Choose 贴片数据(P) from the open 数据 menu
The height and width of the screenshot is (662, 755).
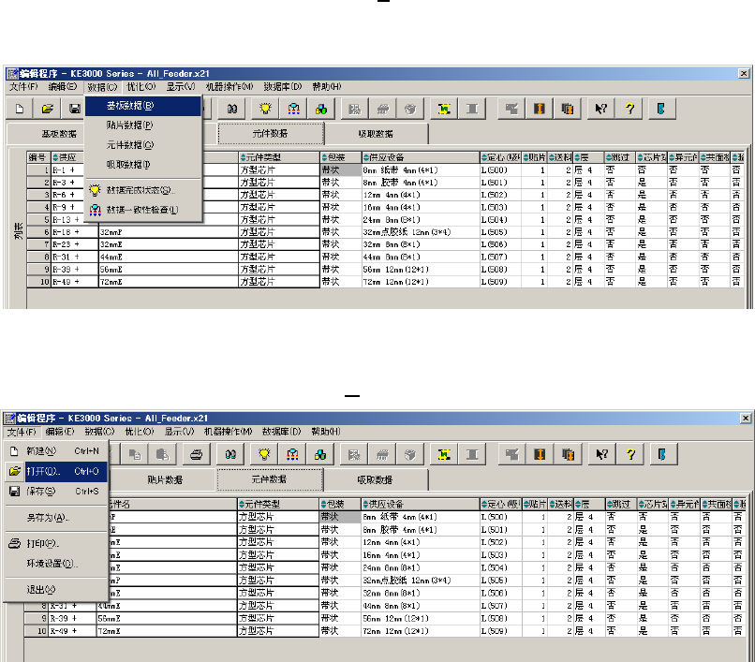(143, 125)
